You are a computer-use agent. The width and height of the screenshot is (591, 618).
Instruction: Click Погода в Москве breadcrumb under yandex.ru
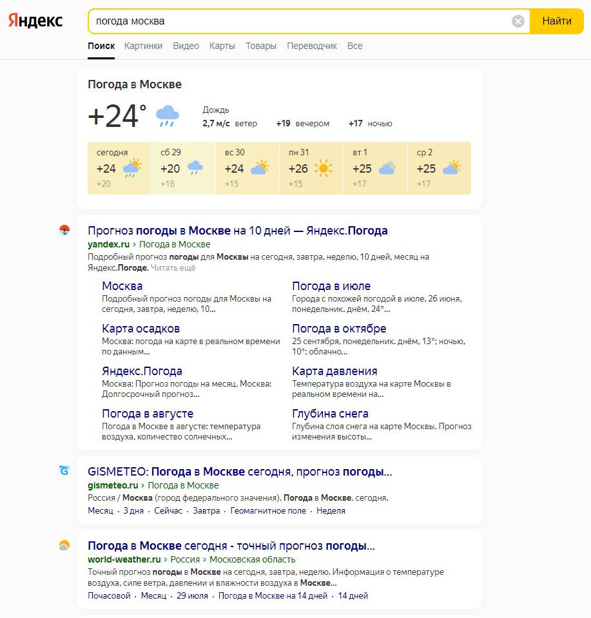(175, 244)
